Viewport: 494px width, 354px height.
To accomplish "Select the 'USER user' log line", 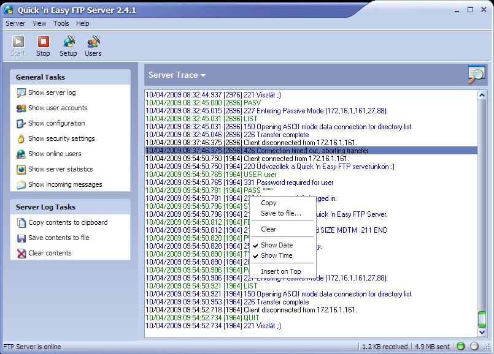I will (211, 175).
